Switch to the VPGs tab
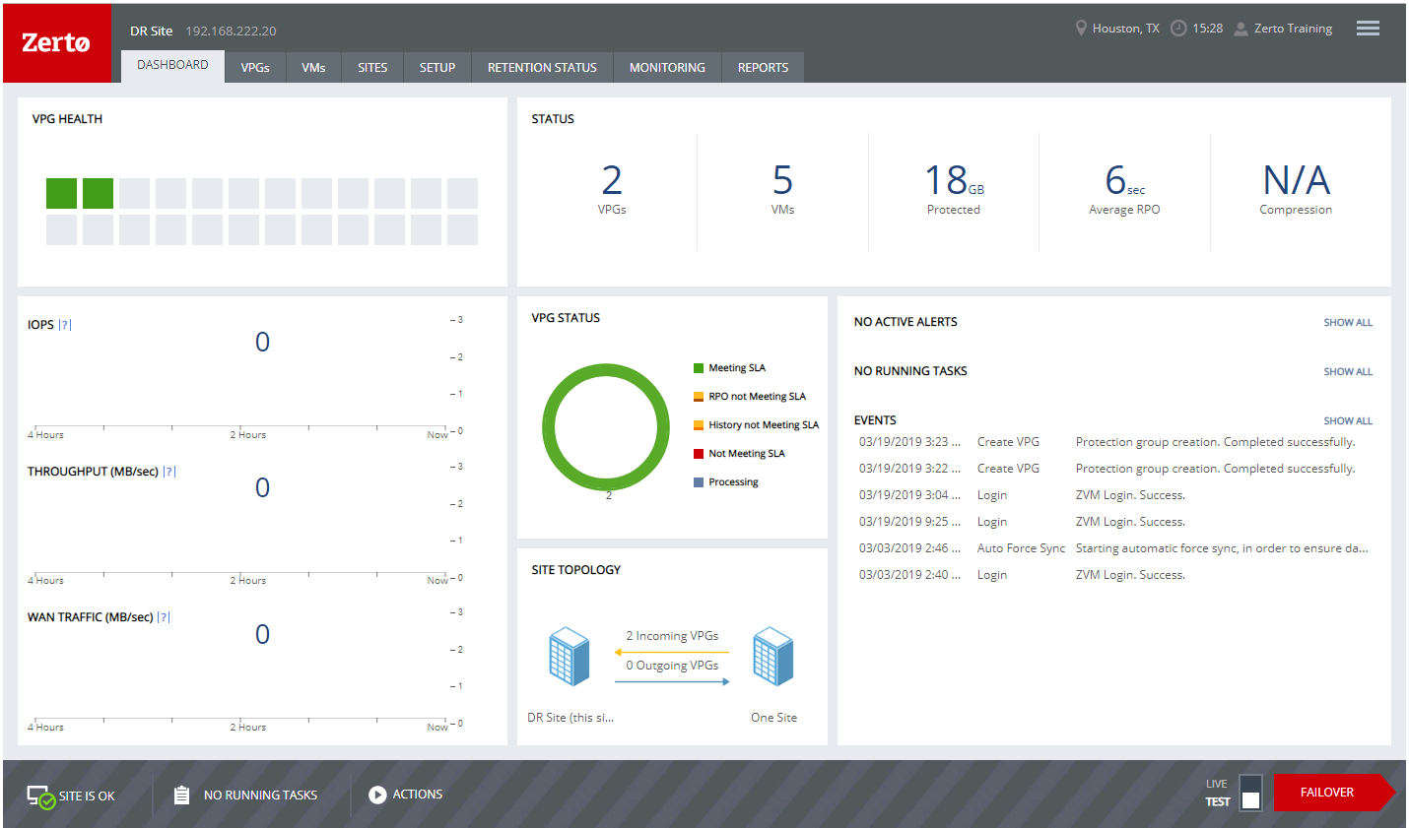 [x=255, y=68]
